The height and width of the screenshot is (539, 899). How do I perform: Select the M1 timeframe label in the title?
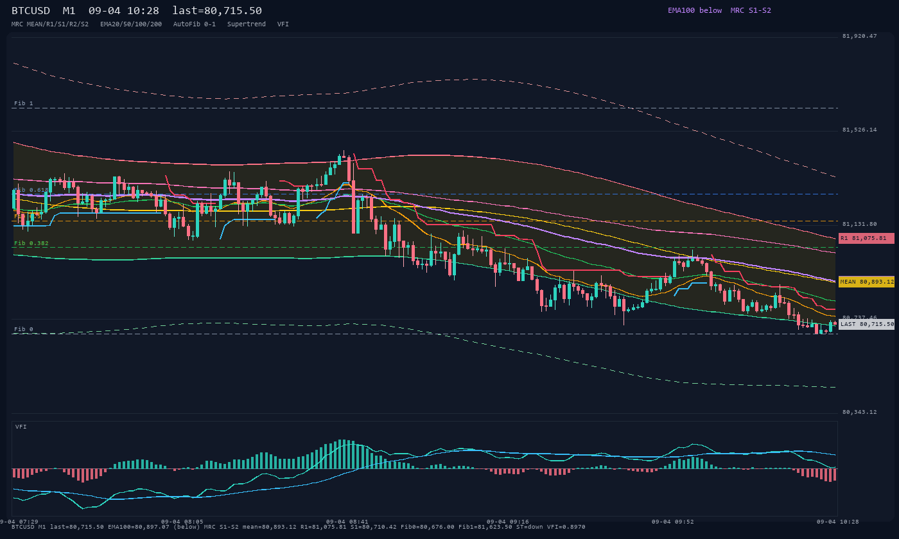69,10
